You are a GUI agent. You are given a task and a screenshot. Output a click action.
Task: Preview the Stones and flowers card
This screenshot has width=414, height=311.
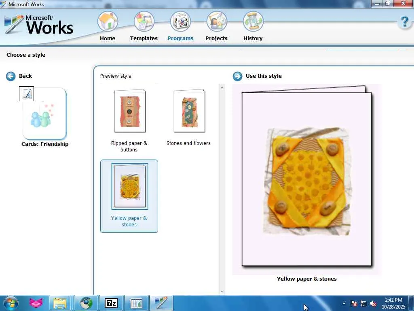pos(189,111)
